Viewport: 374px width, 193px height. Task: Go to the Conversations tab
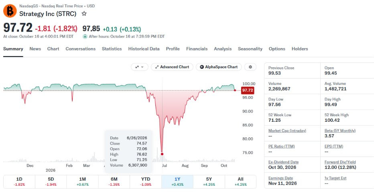[x=80, y=49]
